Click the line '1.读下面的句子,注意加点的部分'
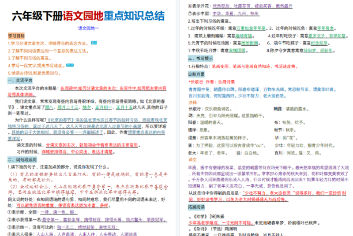The image size is (353, 236). 39,167
